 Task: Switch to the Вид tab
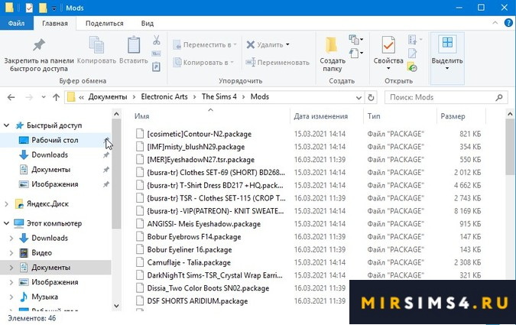pyautogui.click(x=147, y=24)
